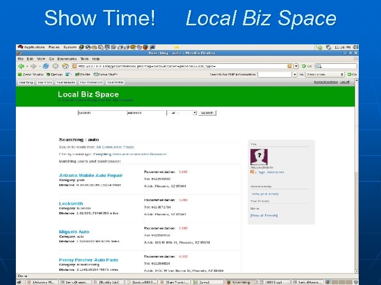Click View your activity link
This screenshot has height=285, width=381.
265,194
